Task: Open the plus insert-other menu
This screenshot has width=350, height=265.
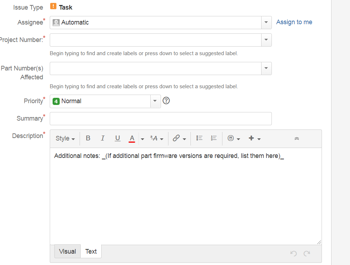Action: (x=254, y=138)
